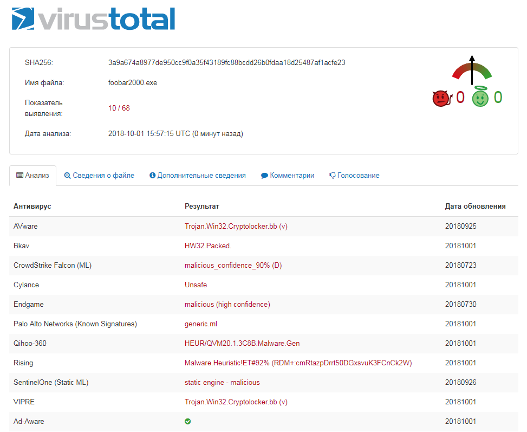Image resolution: width=527 pixels, height=432 pixels.
Task: Click AVware result Trojan.Win32.Cryptolocker.bb (v)
Action: click(x=236, y=226)
